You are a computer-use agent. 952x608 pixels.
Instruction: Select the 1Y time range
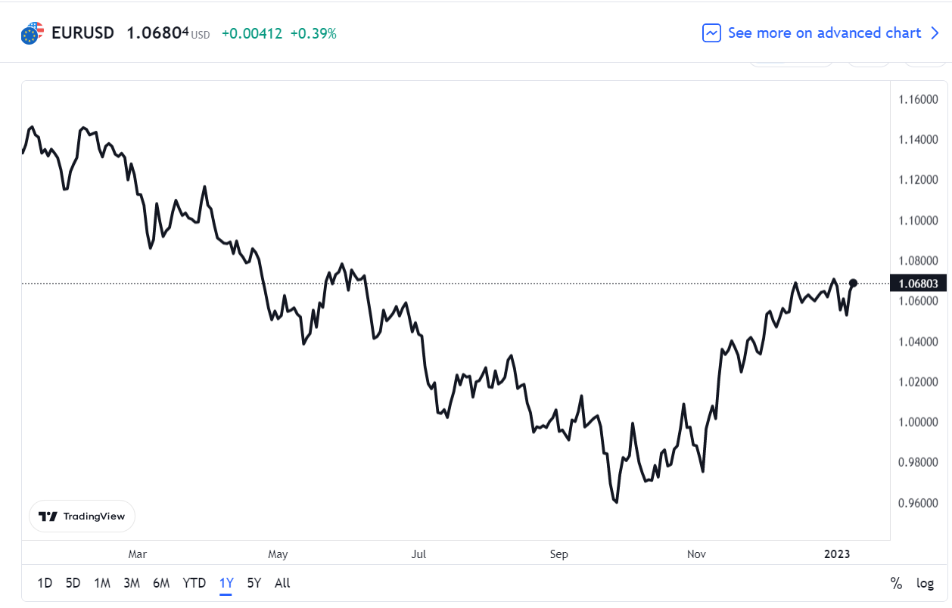tap(226, 583)
